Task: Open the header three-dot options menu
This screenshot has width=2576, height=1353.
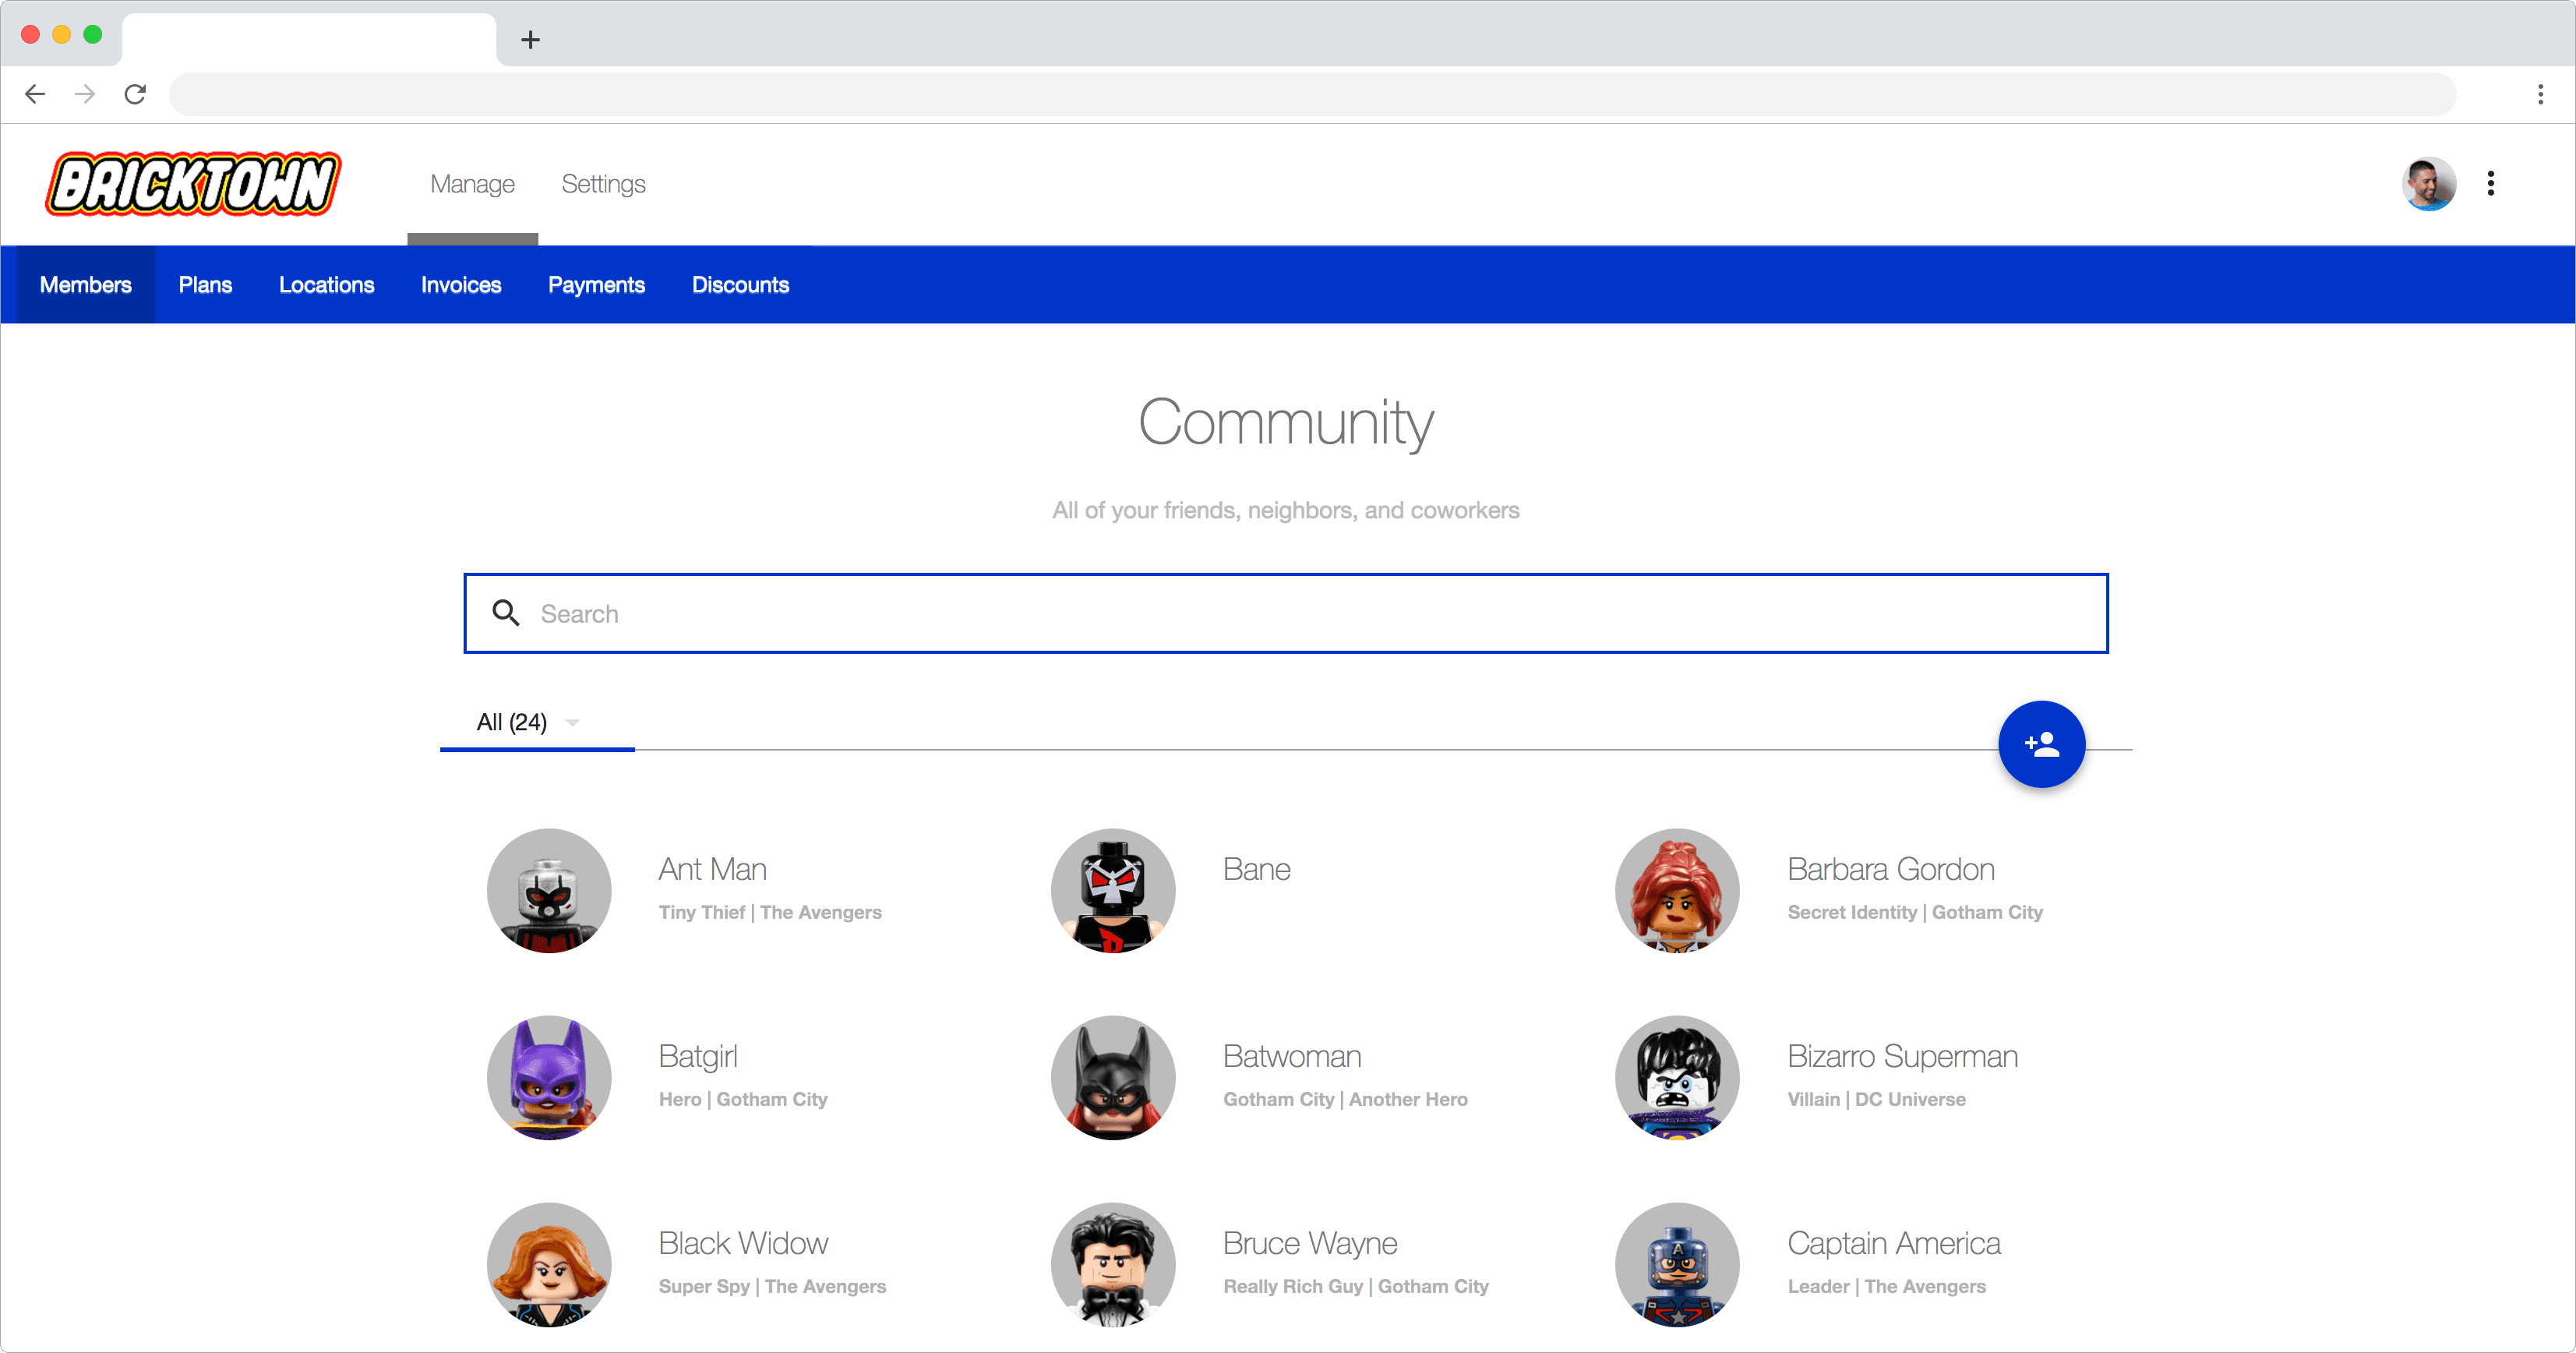Action: pyautogui.click(x=2491, y=184)
